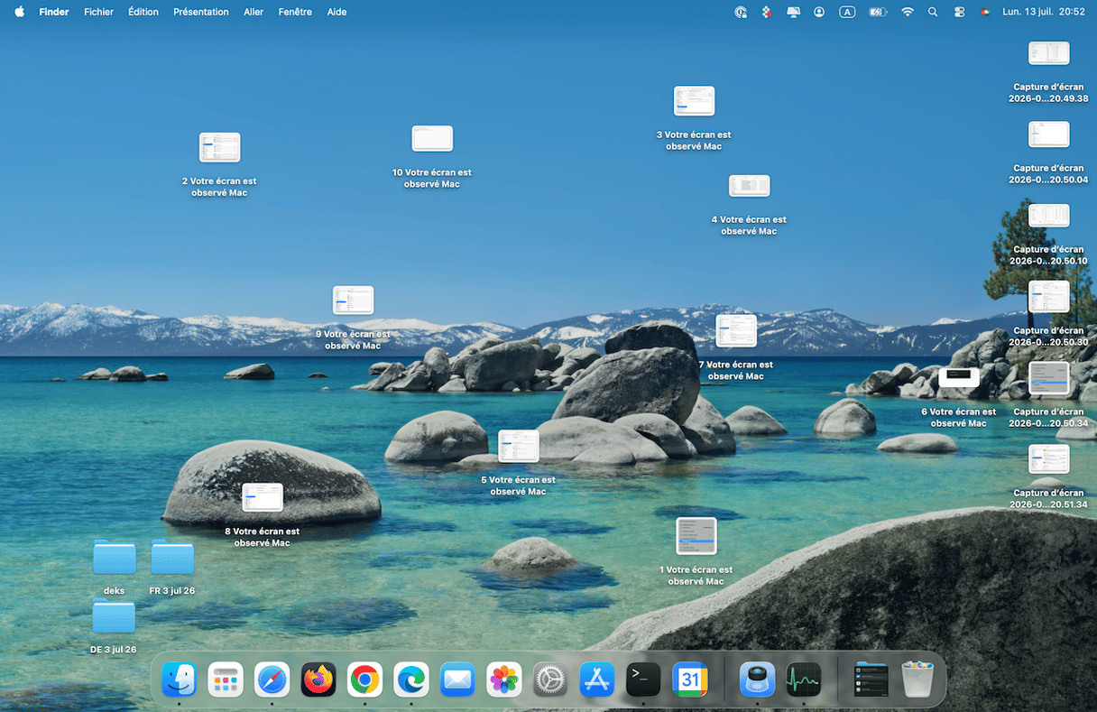Select file 10 Votre écran est observé Mac

(x=432, y=138)
